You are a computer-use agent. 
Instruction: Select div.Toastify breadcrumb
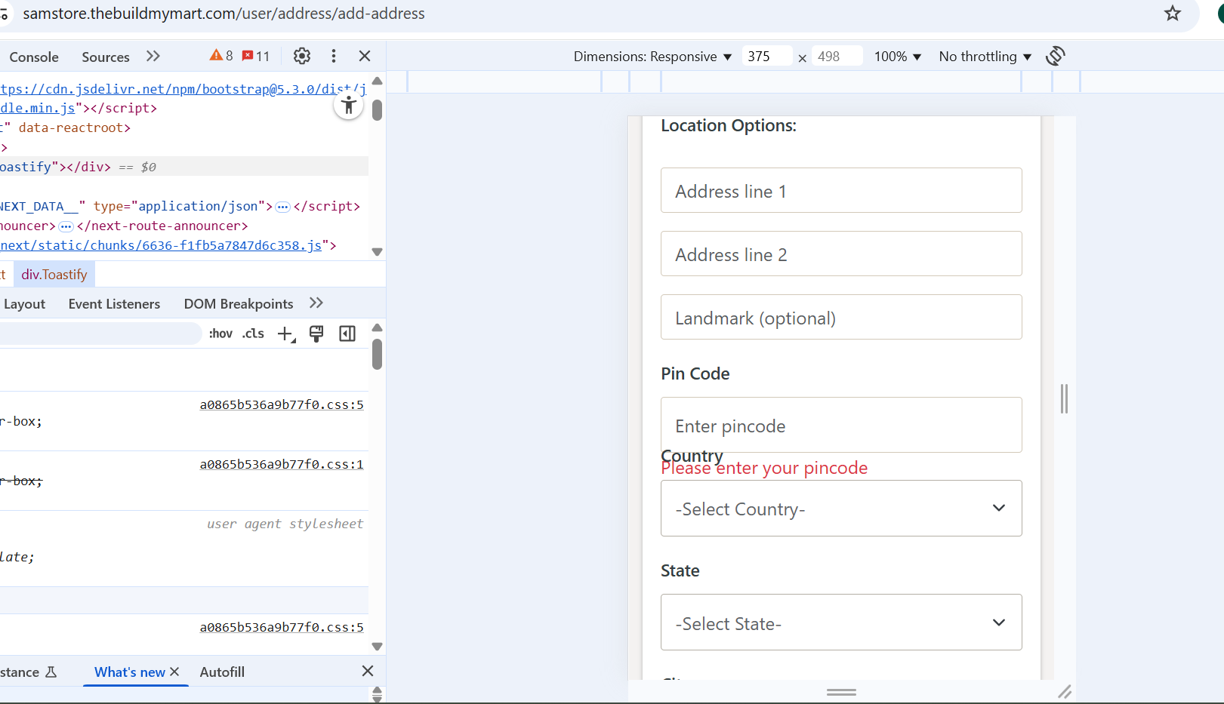(x=54, y=275)
